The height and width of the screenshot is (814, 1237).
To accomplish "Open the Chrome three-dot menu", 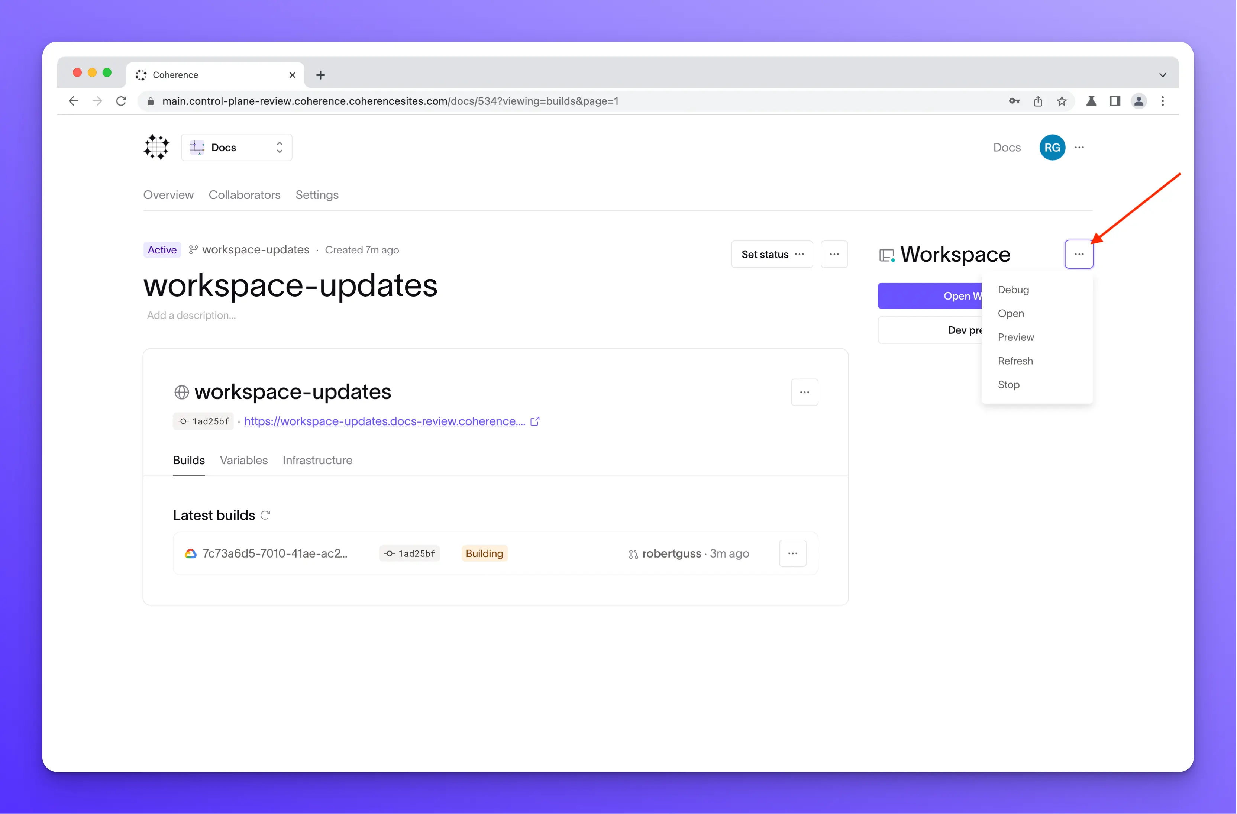I will coord(1163,101).
